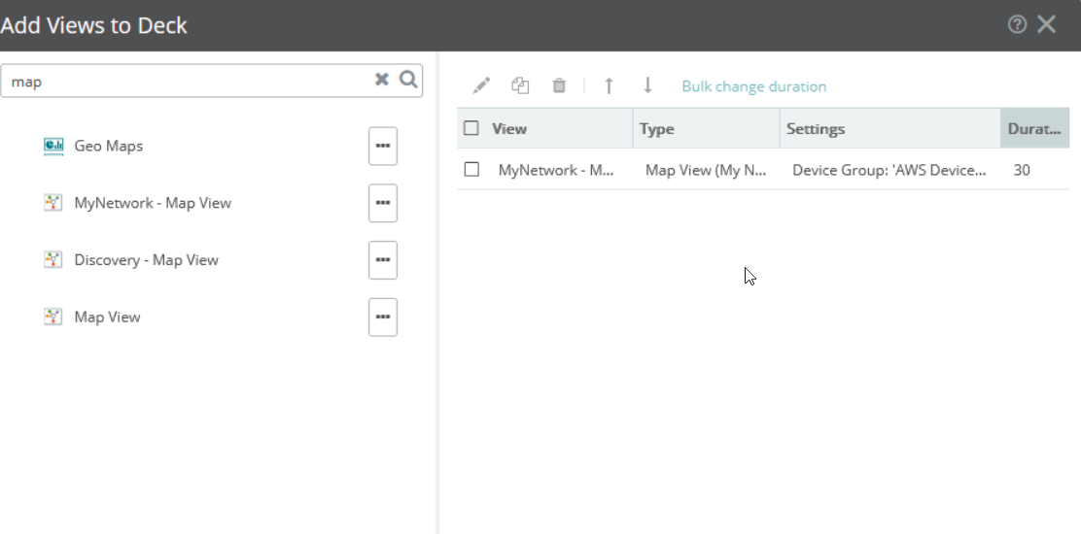
Task: Sort by Duration column header
Action: 1034,129
